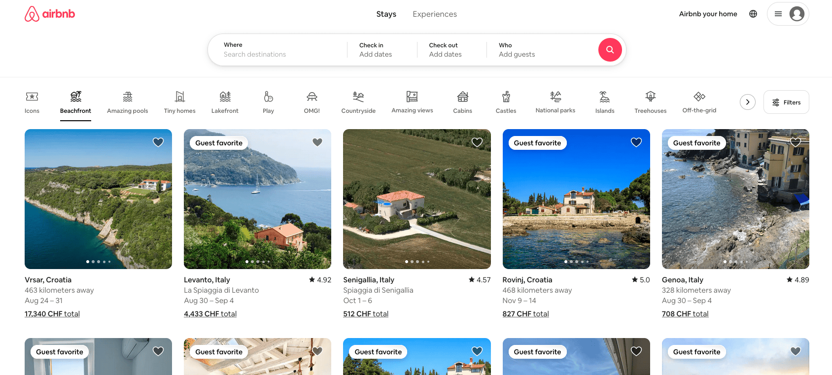Screen dimensions: 832x375
Task: Open the Check out date picker
Action: (452, 50)
